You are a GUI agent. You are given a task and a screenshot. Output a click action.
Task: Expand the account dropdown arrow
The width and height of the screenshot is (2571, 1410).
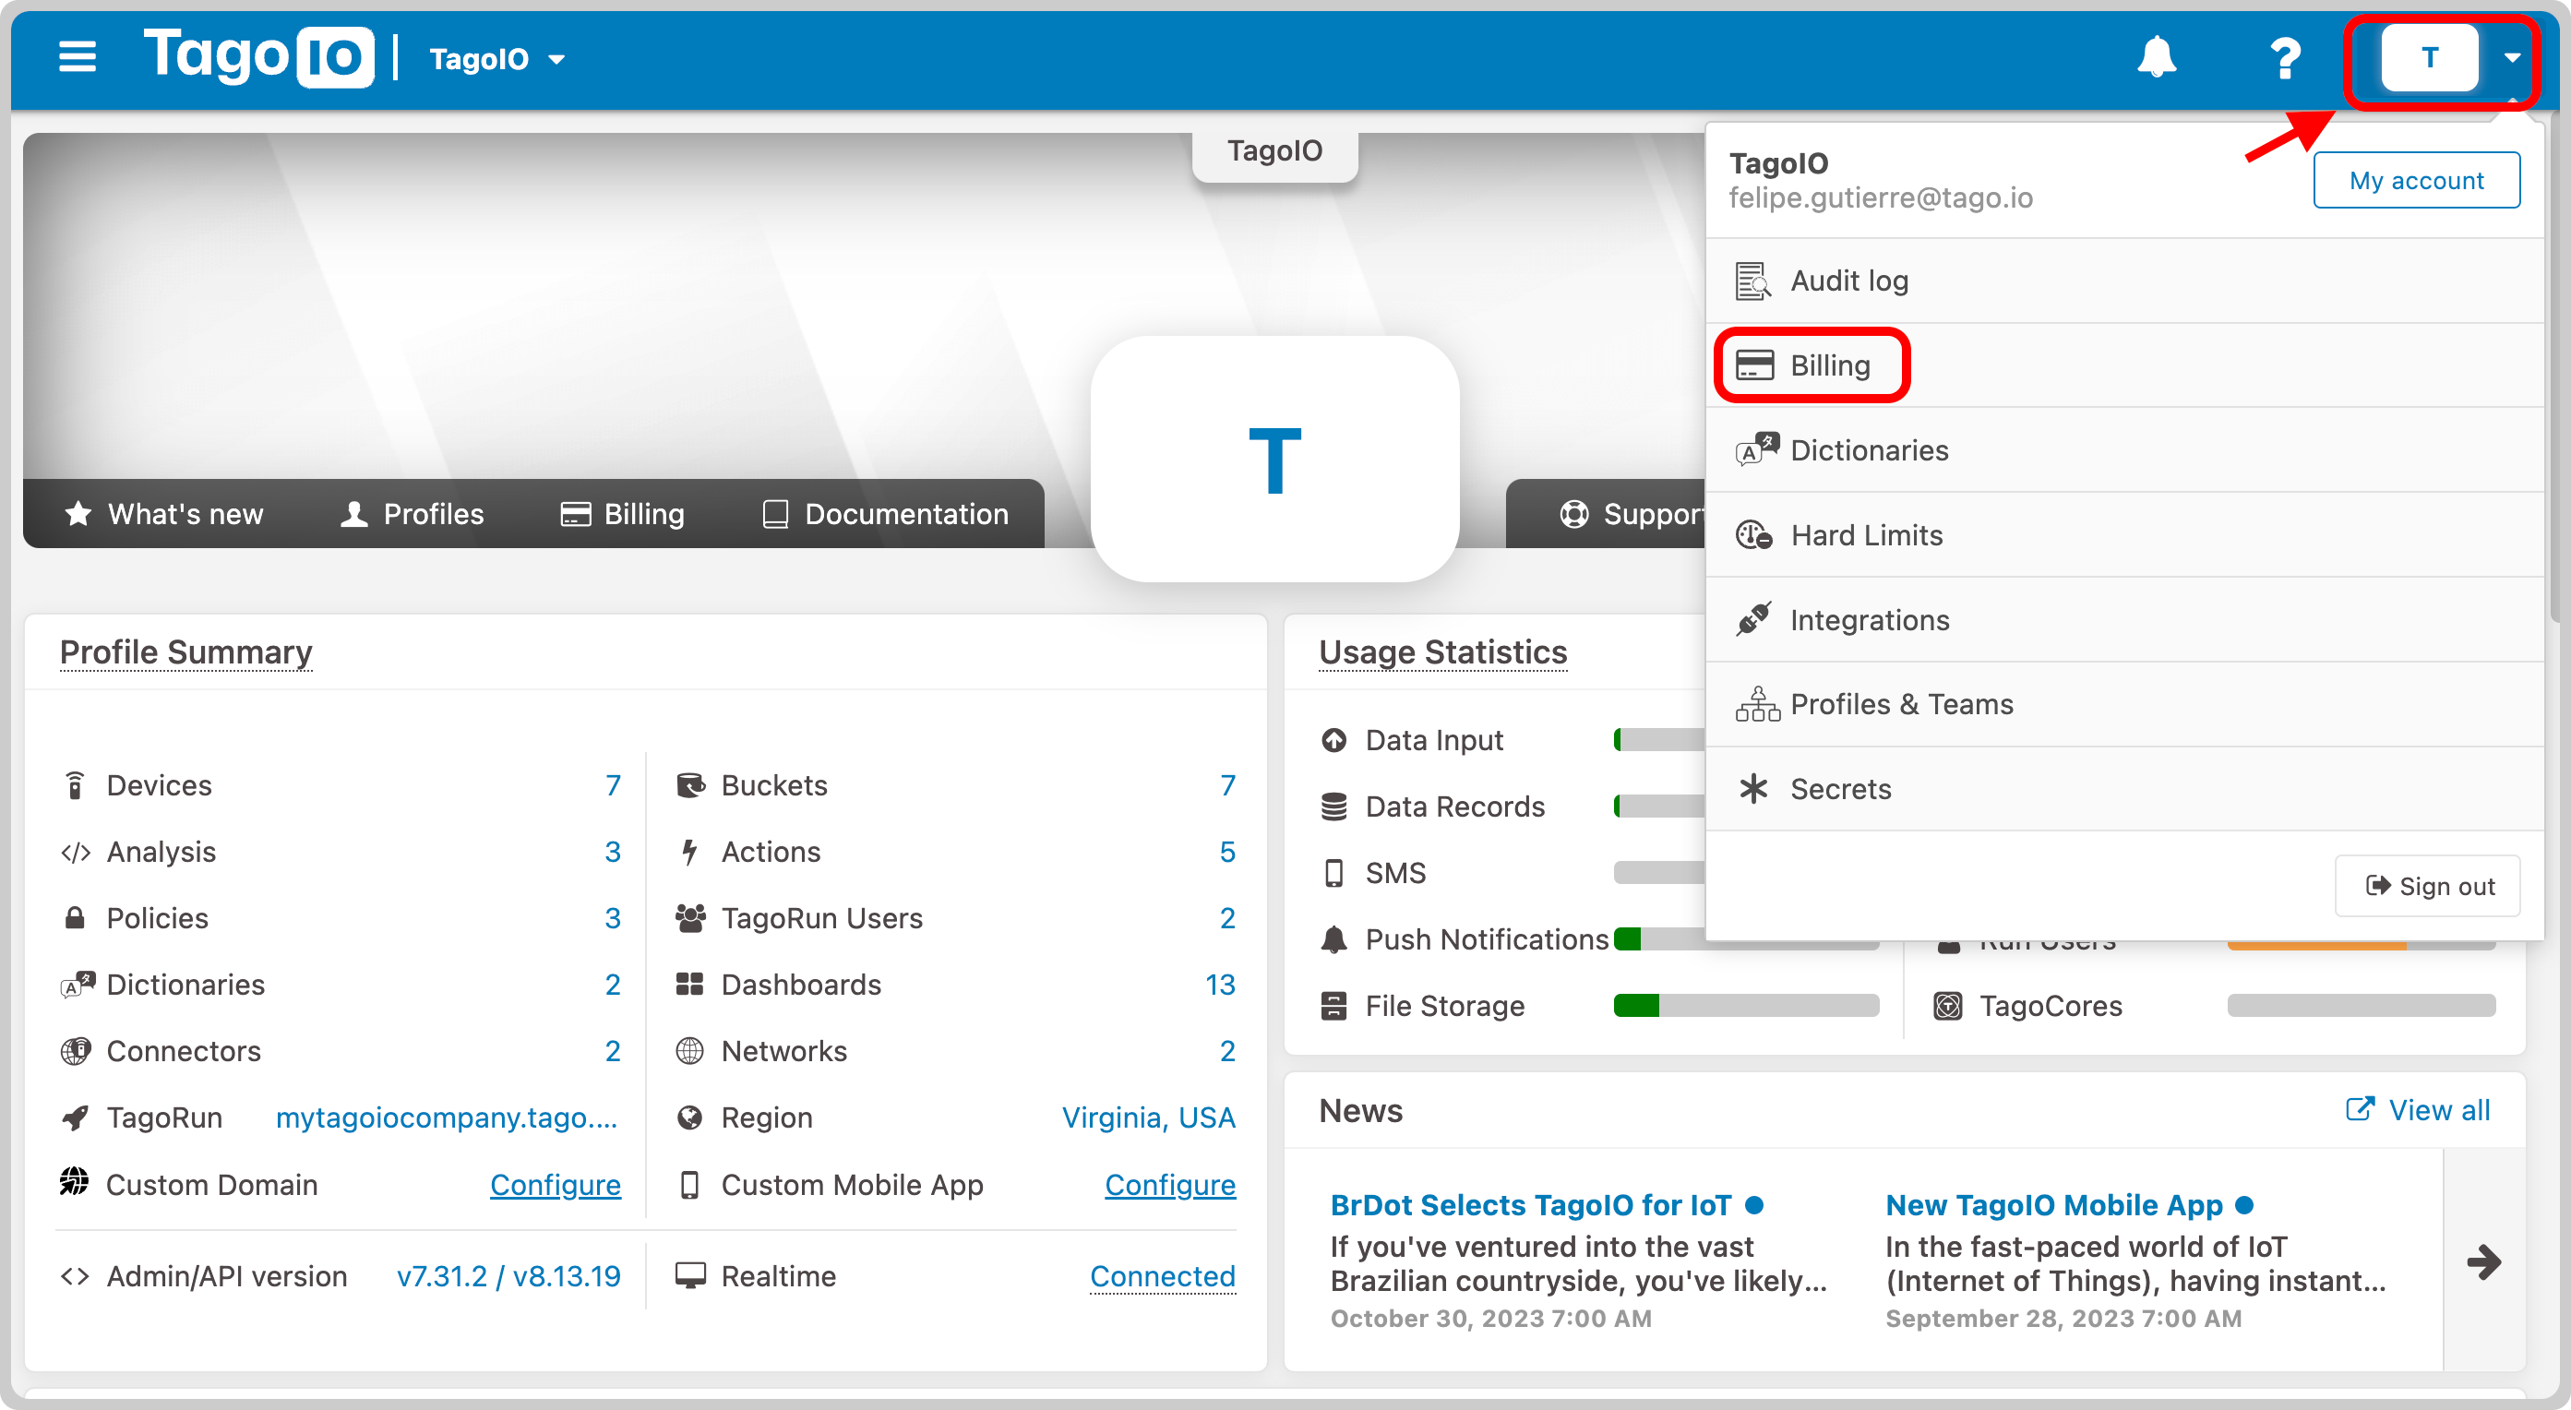click(x=2511, y=58)
